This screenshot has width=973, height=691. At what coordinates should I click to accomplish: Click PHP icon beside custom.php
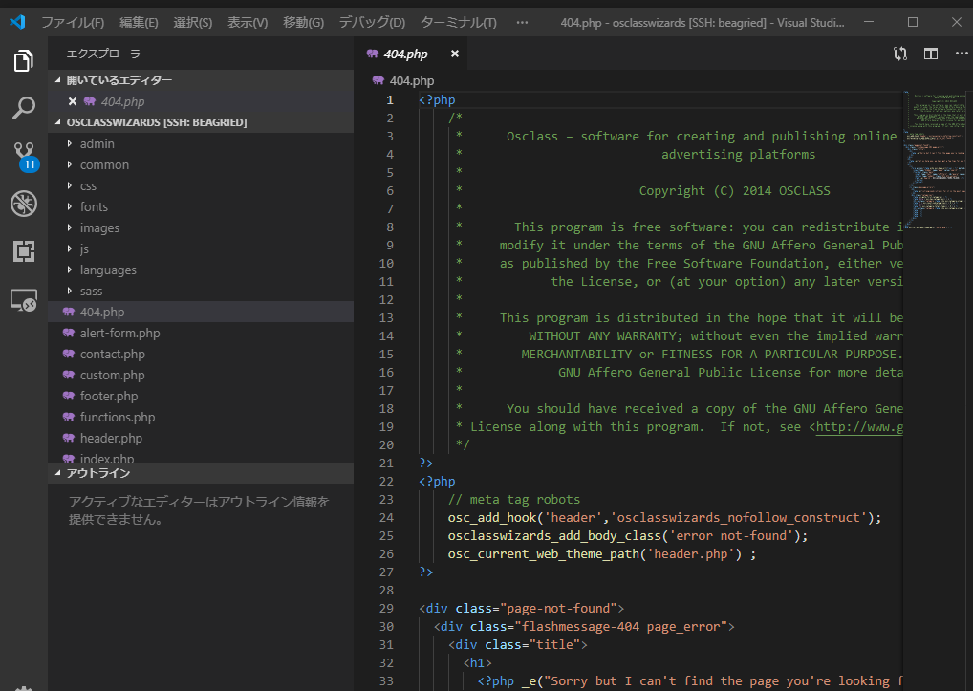pos(69,376)
